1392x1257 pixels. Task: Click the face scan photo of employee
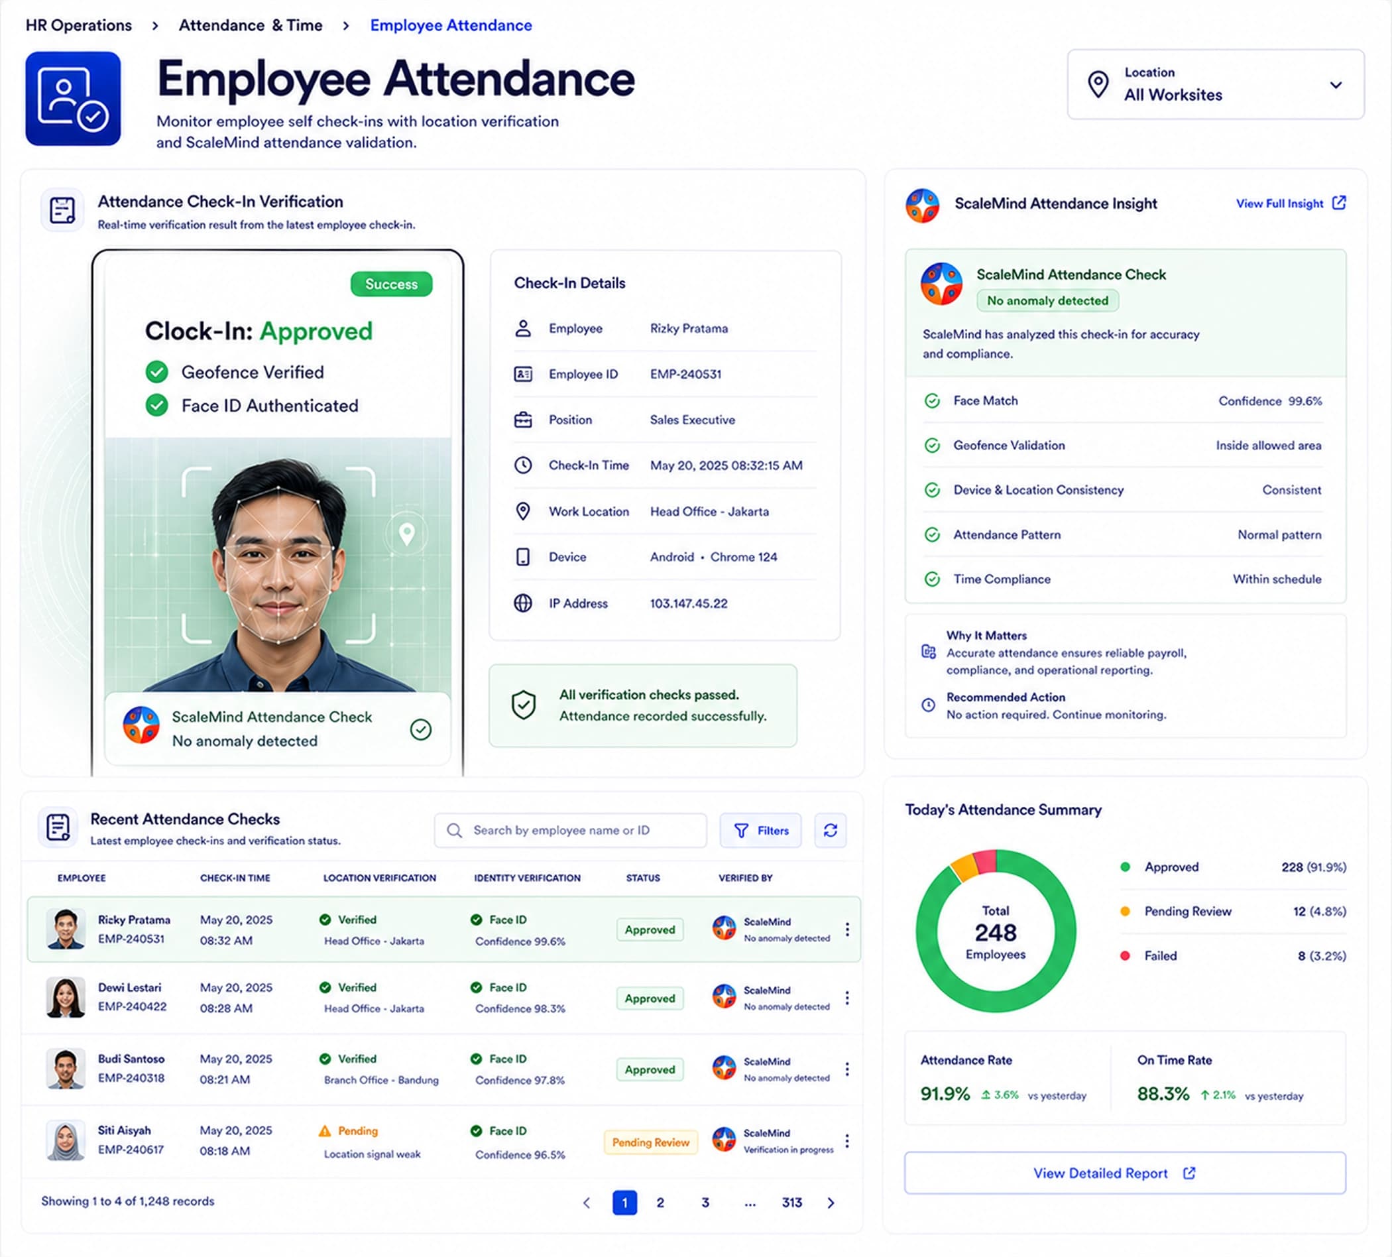[x=278, y=564]
